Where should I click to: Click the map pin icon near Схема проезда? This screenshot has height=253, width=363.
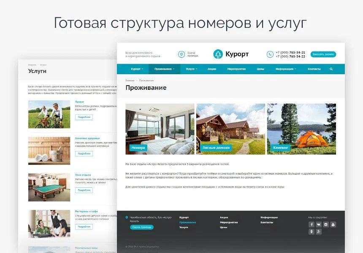click(x=181, y=54)
